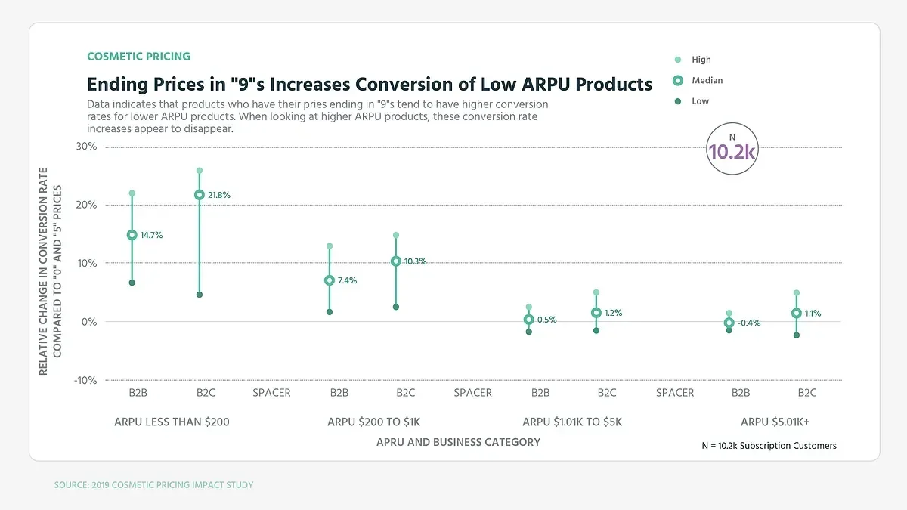Viewport: 907px width, 510px height.
Task: Select the ARPU LESS THAN $200 group label
Action: pos(172,422)
